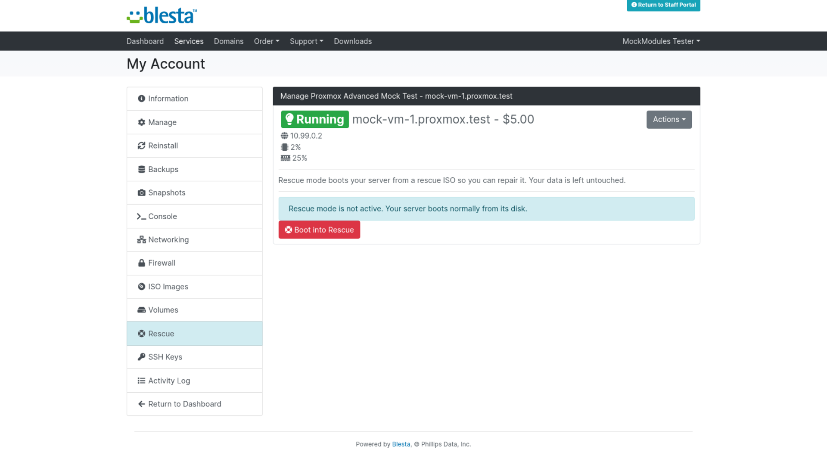Open the Reinstall sidebar item
The image size is (827, 465).
point(195,146)
